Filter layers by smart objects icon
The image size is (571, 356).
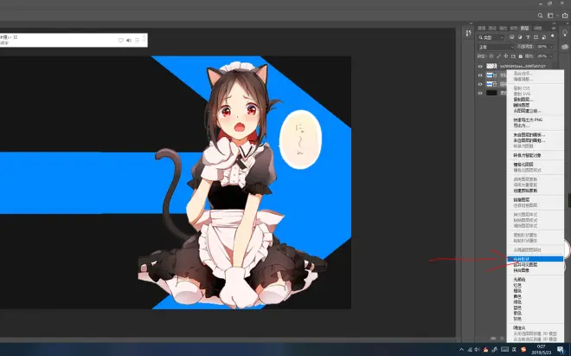click(544, 37)
